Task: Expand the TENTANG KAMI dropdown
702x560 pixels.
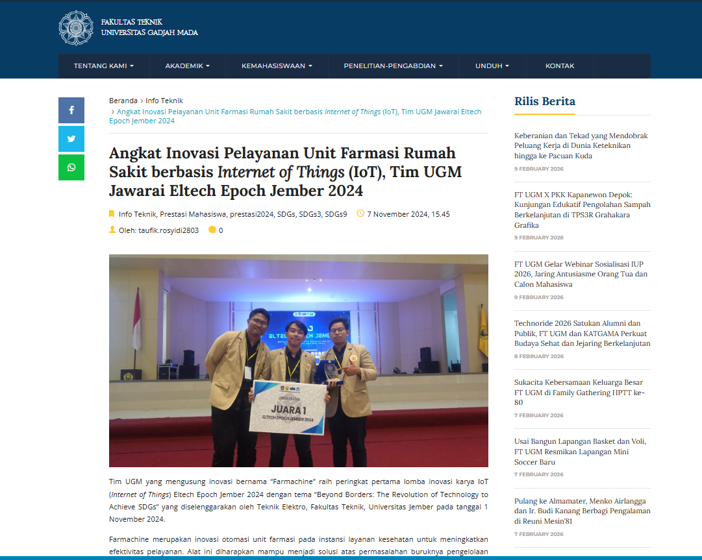Action: [x=103, y=66]
